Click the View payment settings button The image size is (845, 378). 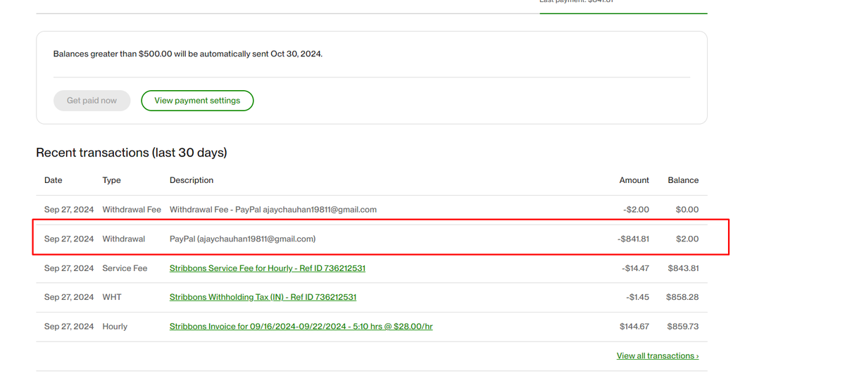[197, 101]
